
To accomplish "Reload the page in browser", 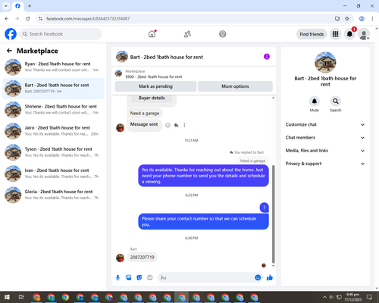I will pyautogui.click(x=28, y=19).
